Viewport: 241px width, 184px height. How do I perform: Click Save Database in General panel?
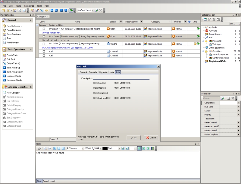pos(14,34)
